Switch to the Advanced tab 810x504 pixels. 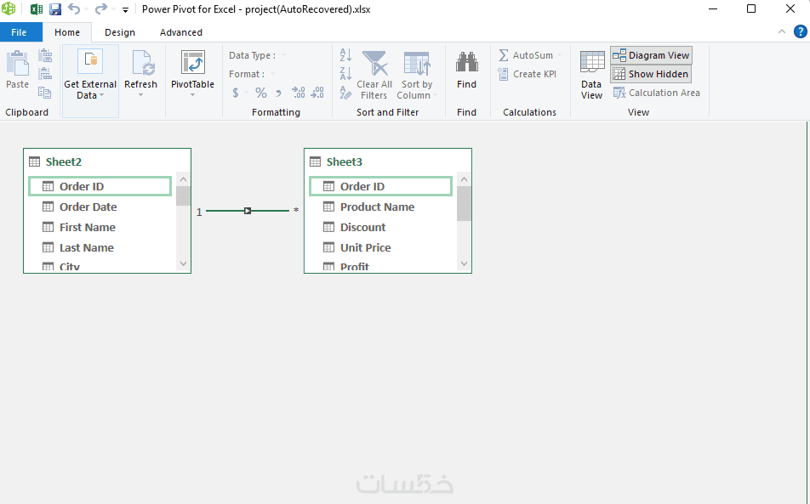(180, 32)
